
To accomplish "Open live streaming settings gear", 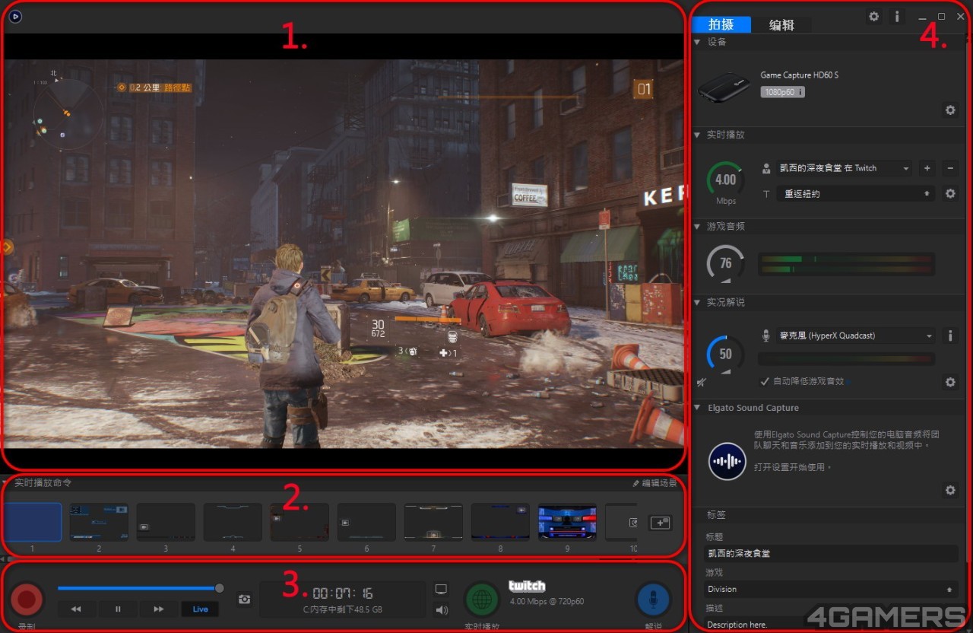I will 950,193.
